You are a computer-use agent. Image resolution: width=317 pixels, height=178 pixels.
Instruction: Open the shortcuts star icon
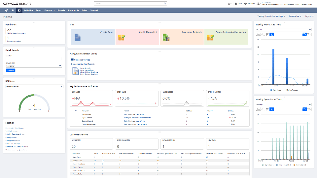(13, 10)
